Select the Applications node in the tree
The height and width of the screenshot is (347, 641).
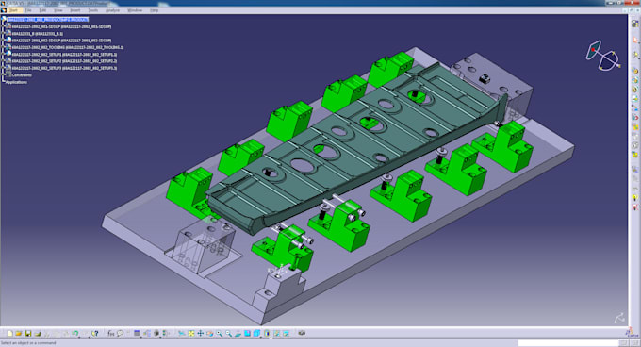tap(16, 82)
